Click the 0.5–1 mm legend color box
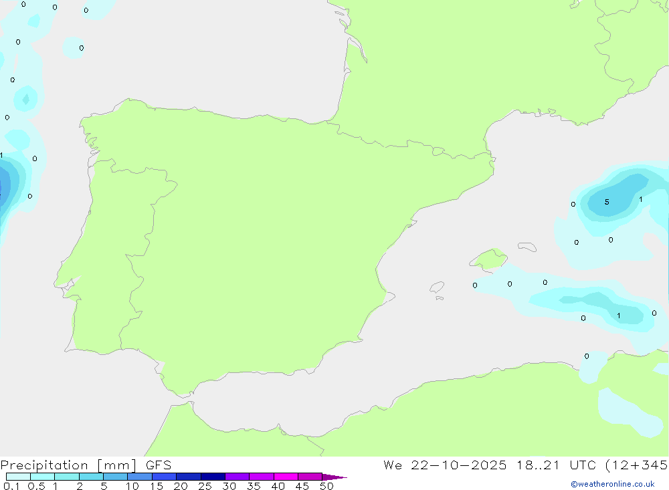The width and height of the screenshot is (669, 490). pos(43,477)
